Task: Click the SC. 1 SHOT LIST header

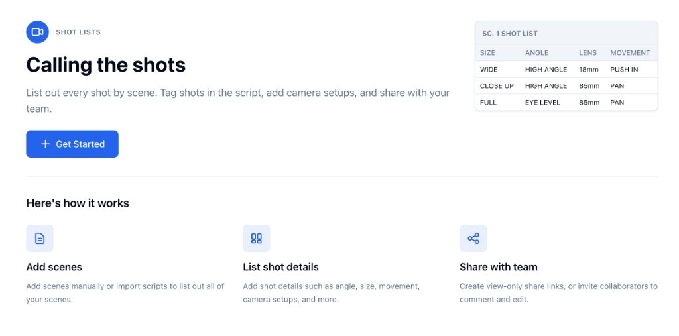Action: pos(510,33)
